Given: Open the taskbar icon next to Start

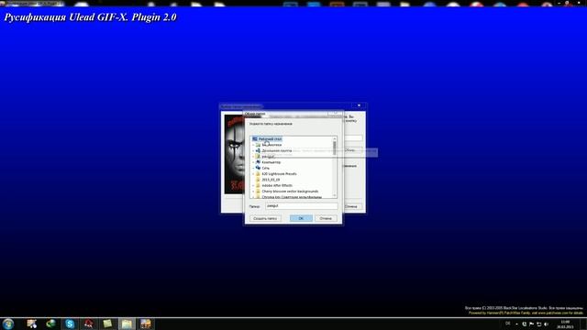Looking at the screenshot, I should (x=32, y=324).
